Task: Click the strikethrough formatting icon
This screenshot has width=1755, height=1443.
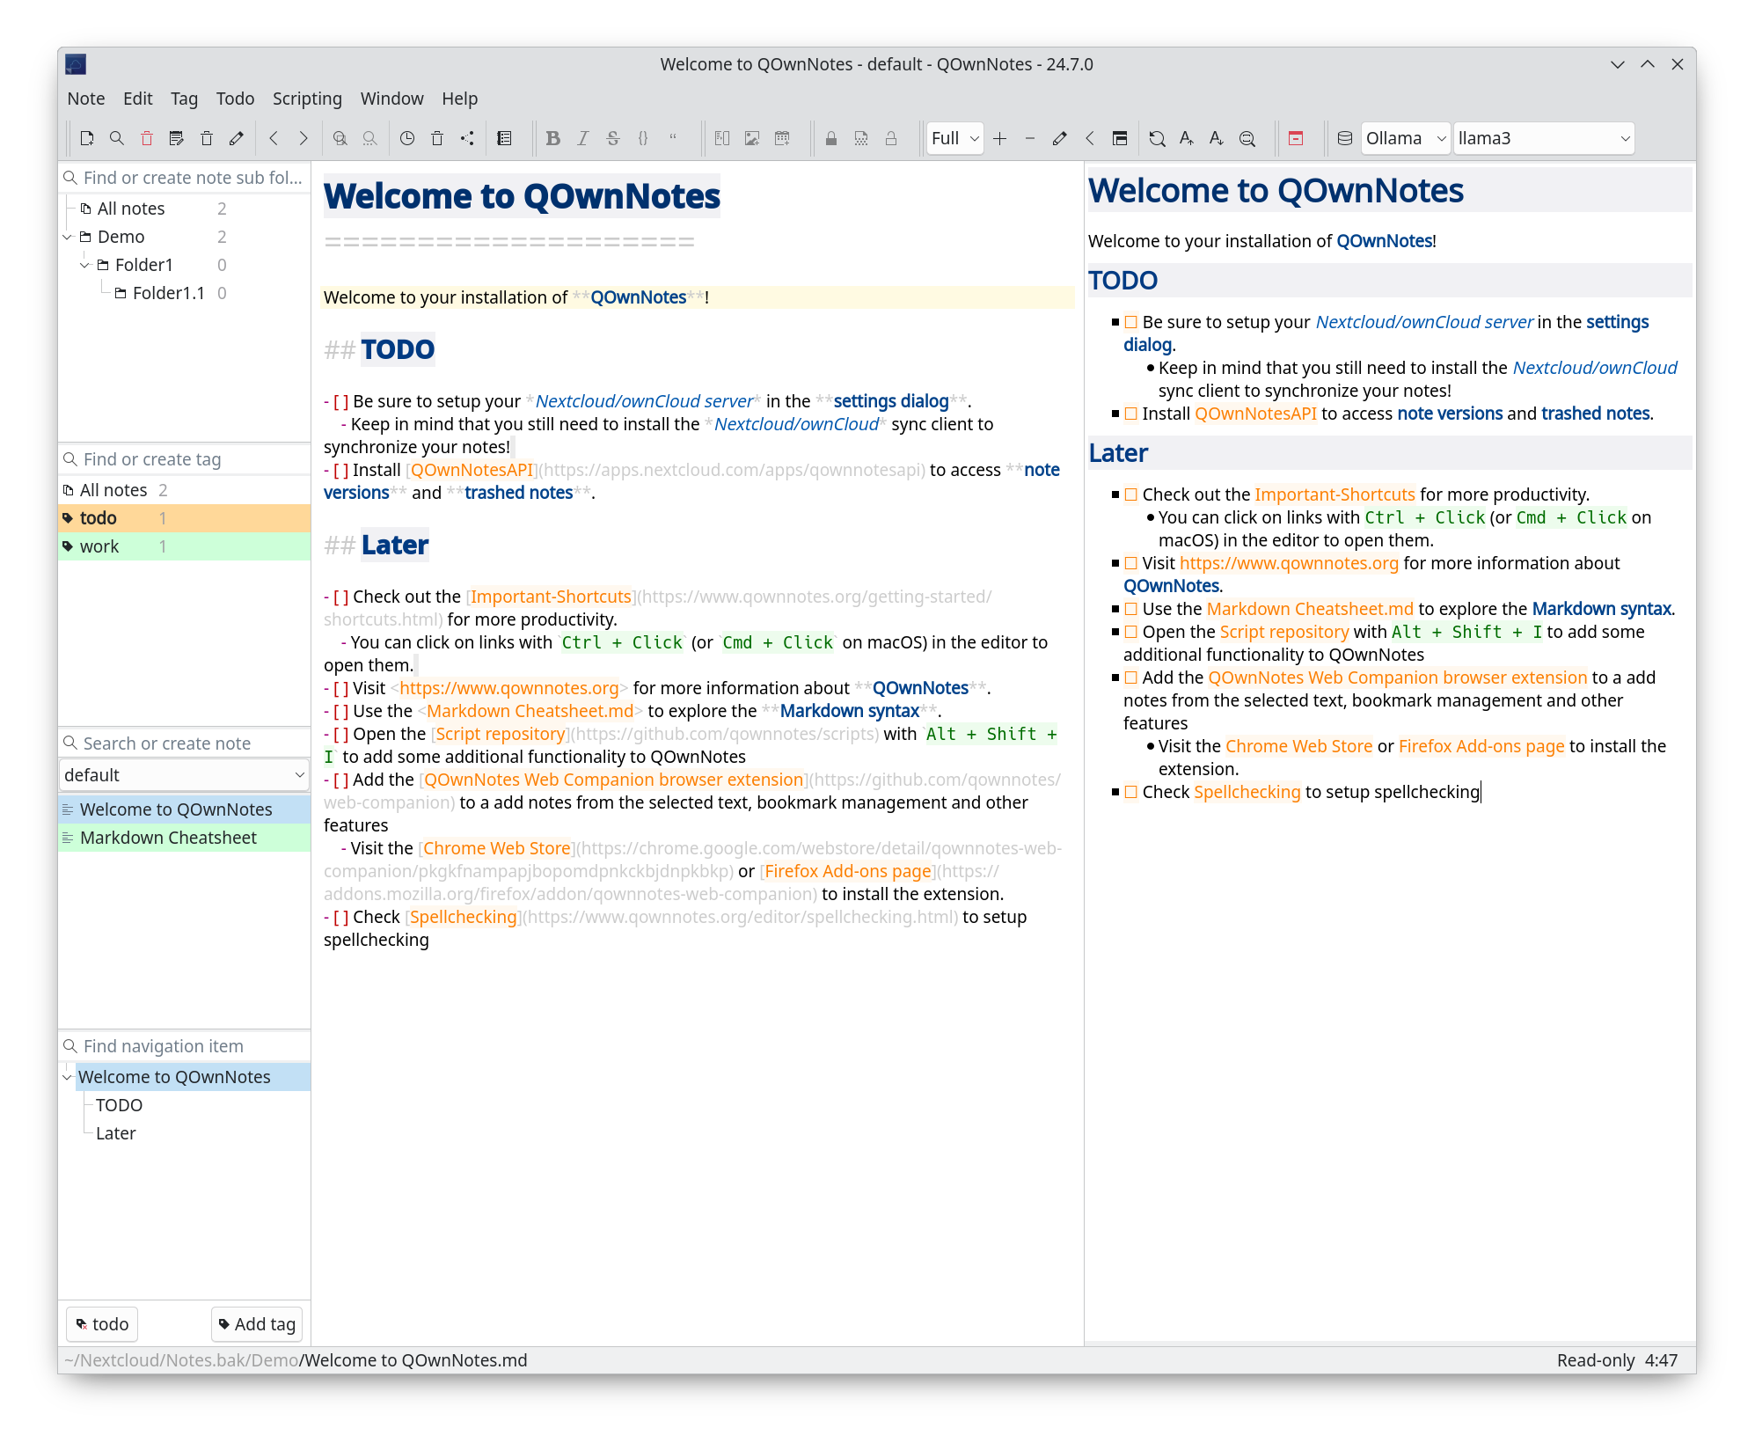Action: [x=613, y=138]
